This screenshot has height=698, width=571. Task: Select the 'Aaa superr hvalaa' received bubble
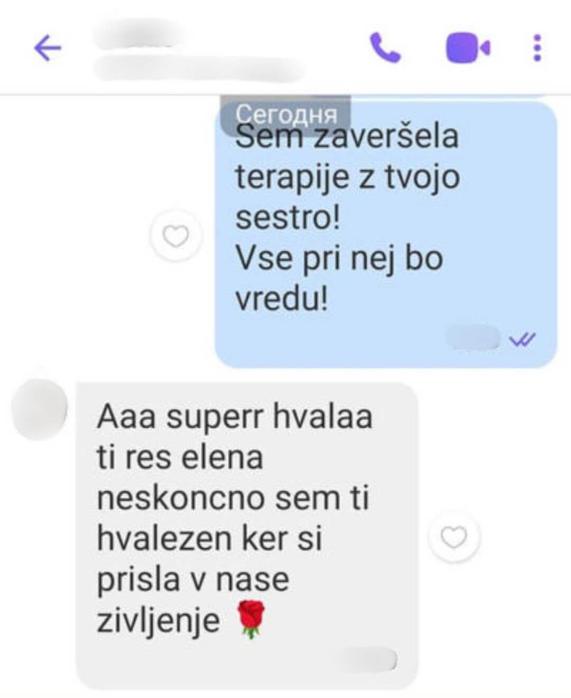[x=247, y=536]
